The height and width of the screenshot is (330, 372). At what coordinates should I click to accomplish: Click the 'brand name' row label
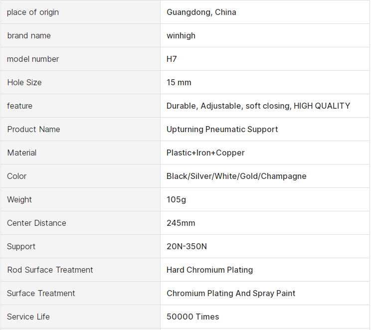29,35
